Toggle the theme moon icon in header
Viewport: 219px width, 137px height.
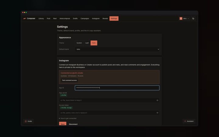(x=193, y=19)
